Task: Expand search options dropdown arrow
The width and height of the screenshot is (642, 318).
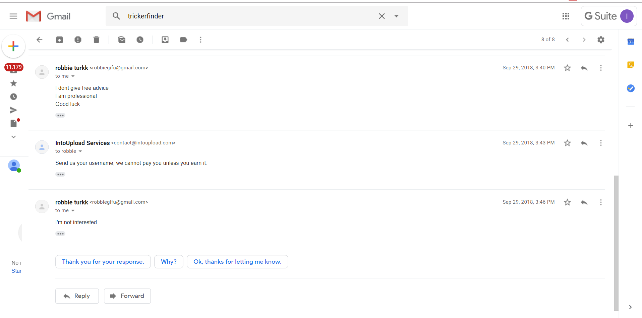Action: point(396,16)
